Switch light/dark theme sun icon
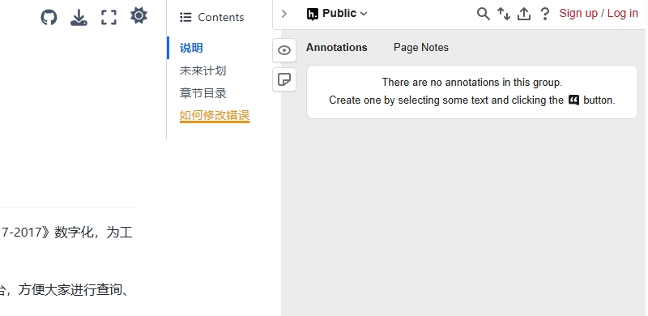Image resolution: width=648 pixels, height=316 pixels. coord(139,16)
